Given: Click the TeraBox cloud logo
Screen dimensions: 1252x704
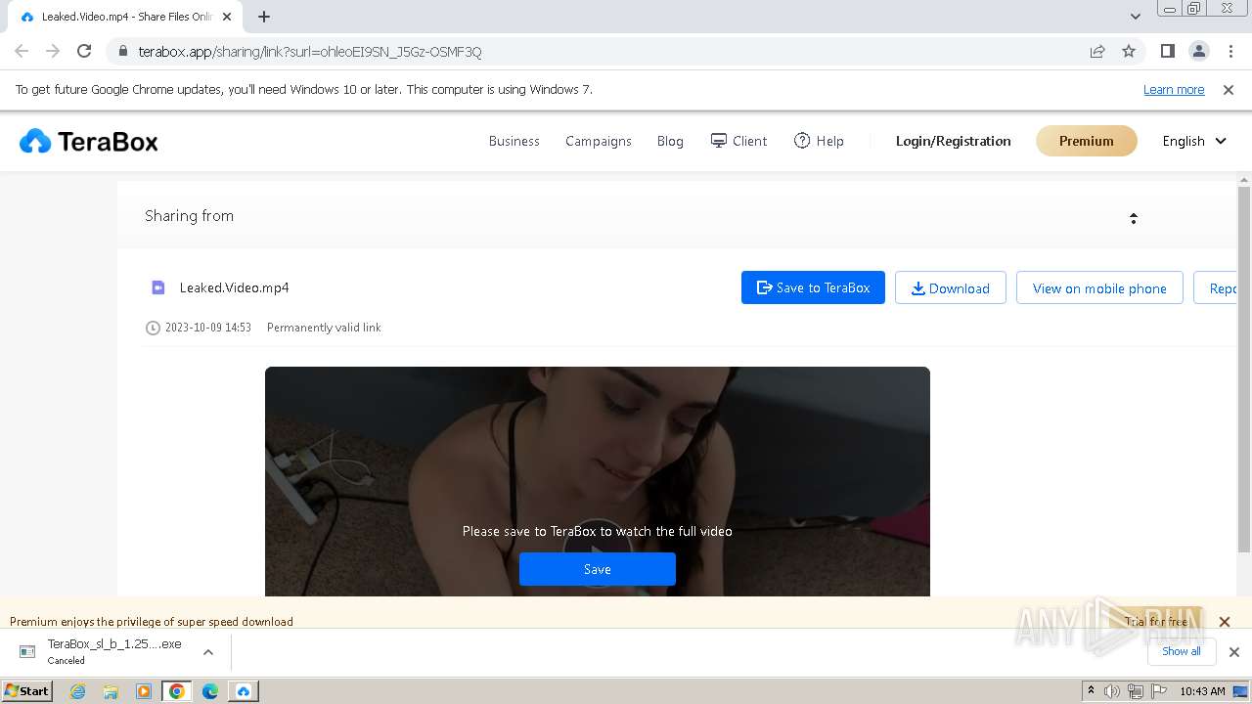Looking at the screenshot, I should pyautogui.click(x=35, y=142).
